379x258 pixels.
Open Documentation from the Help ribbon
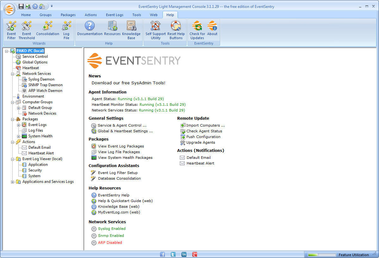tap(90, 28)
